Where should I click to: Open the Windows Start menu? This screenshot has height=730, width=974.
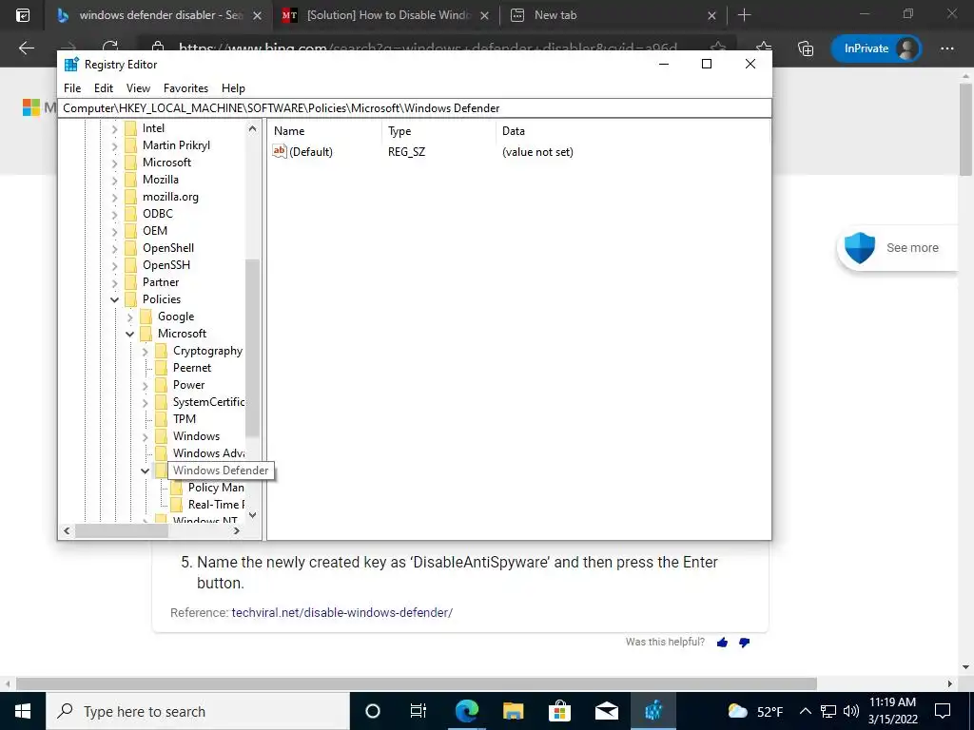click(x=23, y=711)
